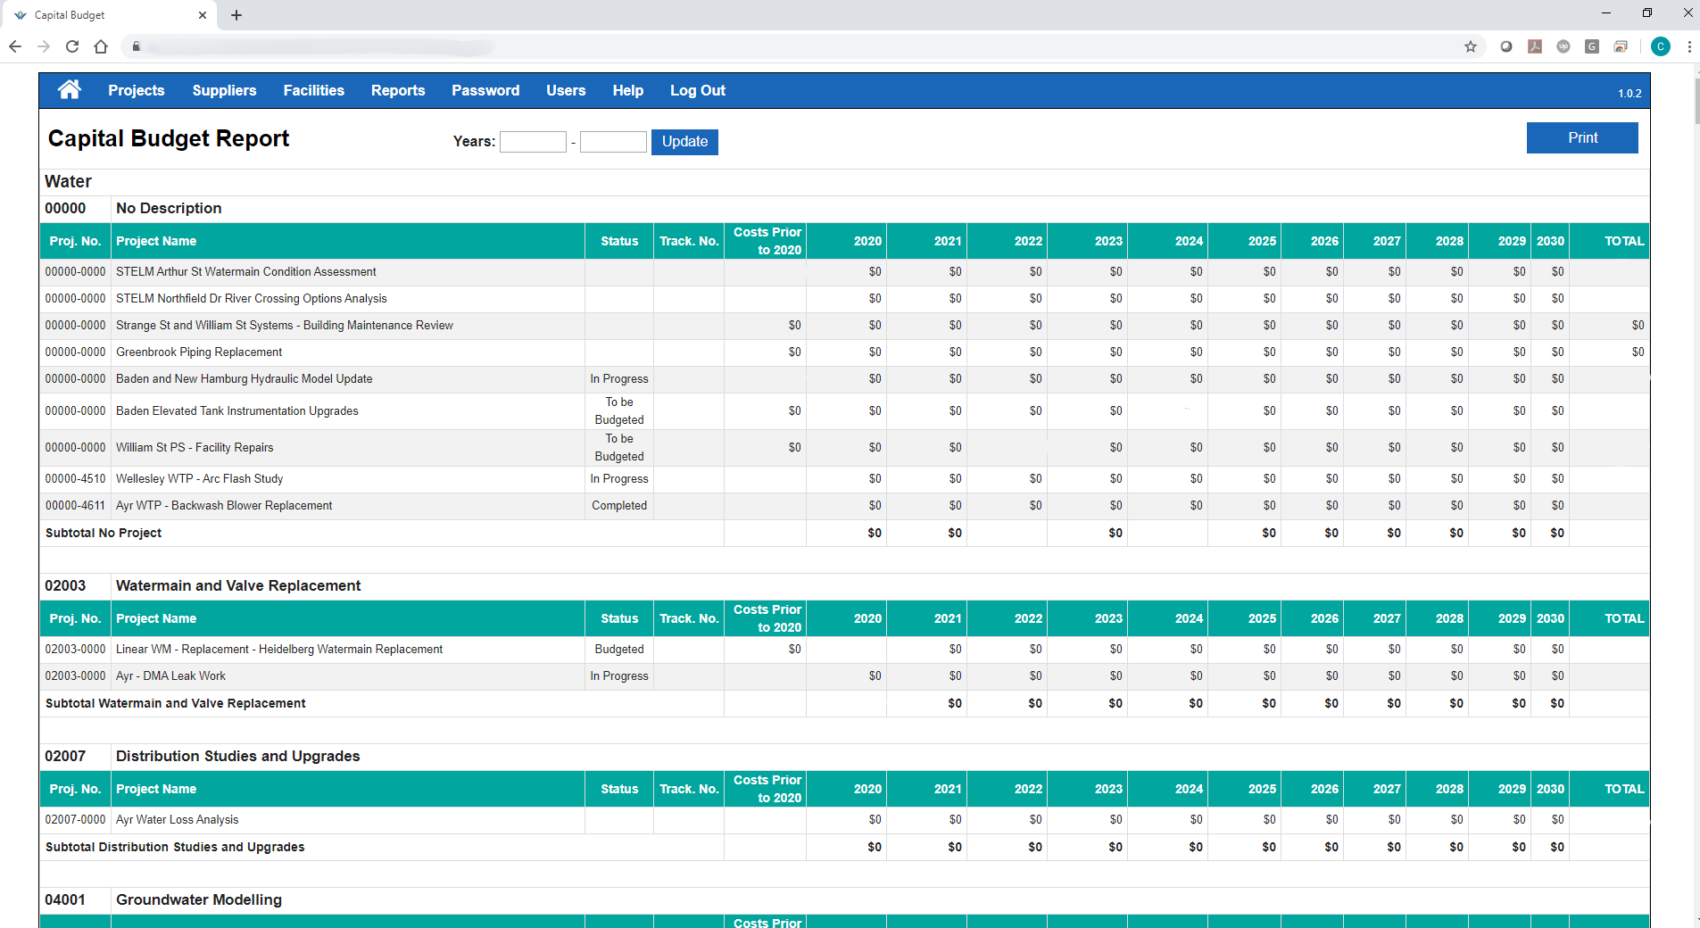Image resolution: width=1700 pixels, height=928 pixels.
Task: Click 'Strange St and William St Systems' project
Action: click(x=285, y=326)
